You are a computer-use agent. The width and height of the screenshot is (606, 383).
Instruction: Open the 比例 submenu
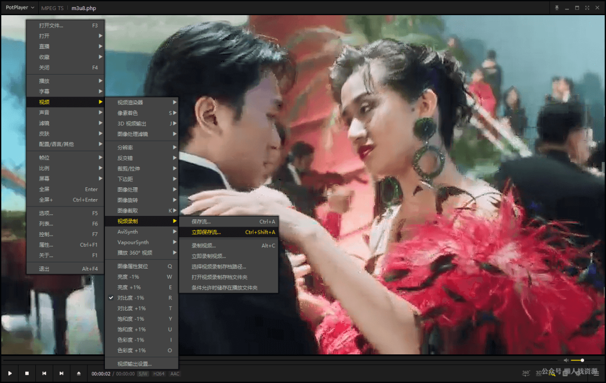pos(65,168)
